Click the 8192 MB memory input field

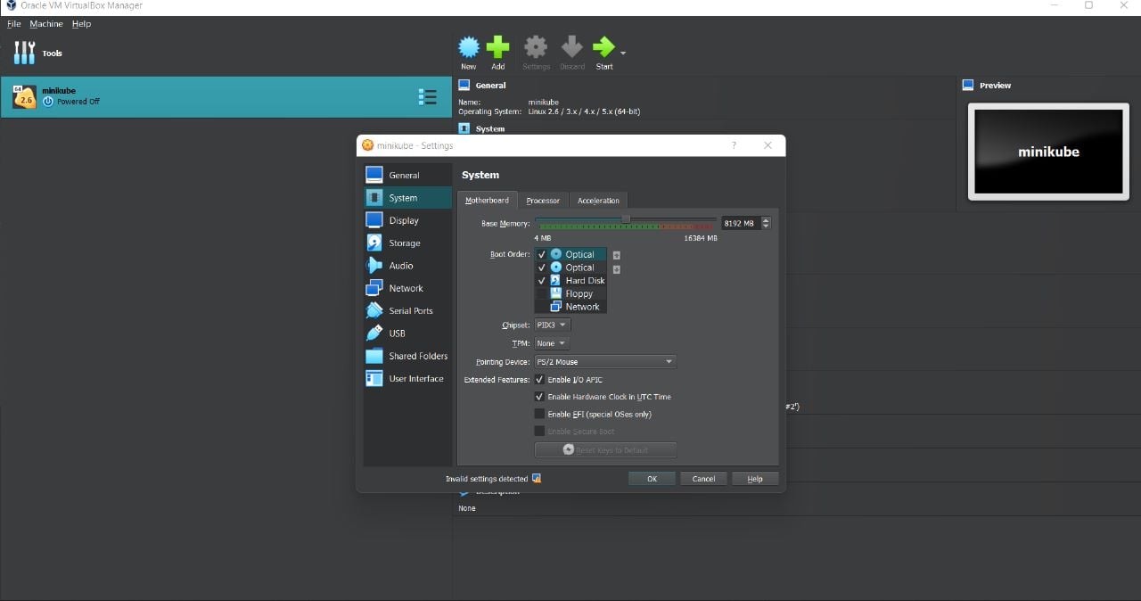tap(741, 224)
